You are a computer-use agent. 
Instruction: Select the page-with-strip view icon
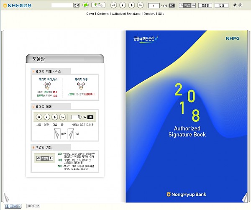pyautogui.click(x=15, y=206)
